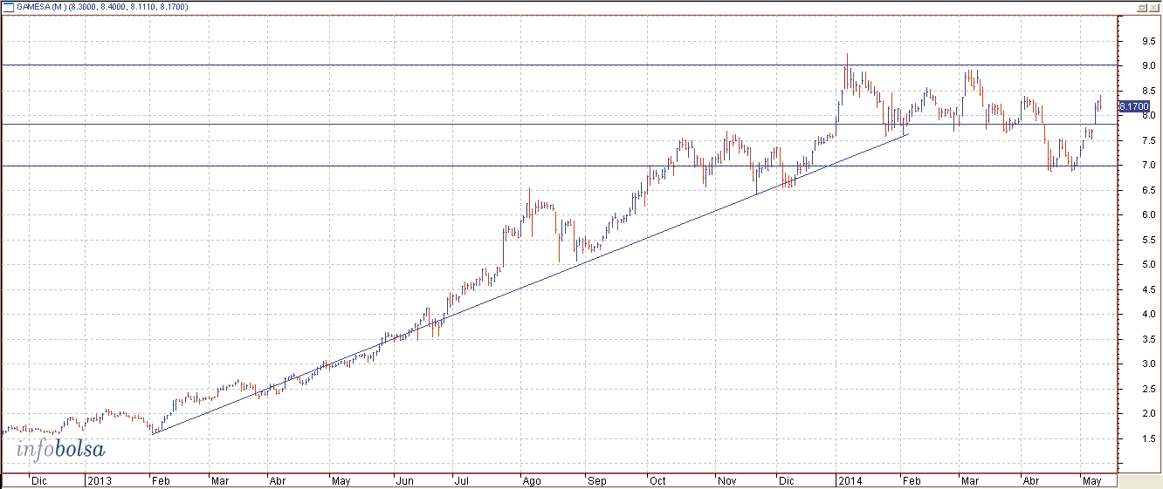Click the Ago month label

tap(532, 480)
